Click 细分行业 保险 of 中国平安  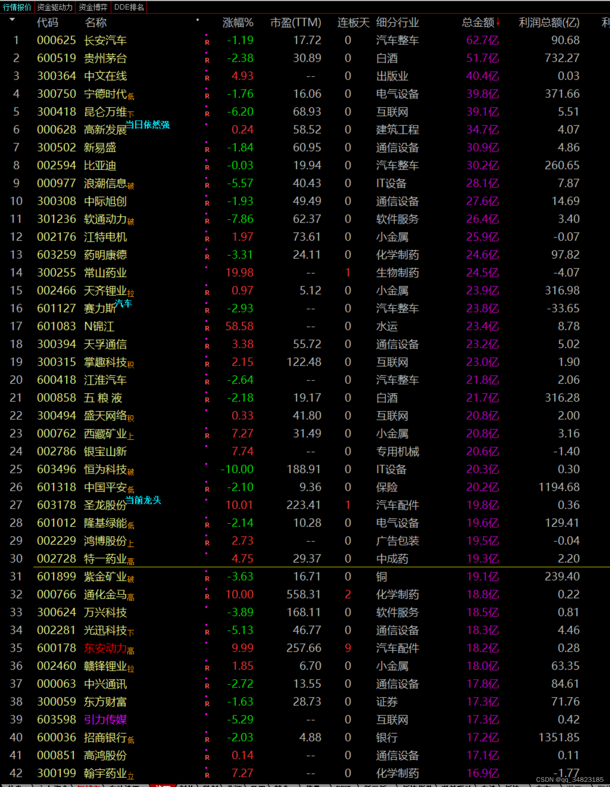[387, 487]
